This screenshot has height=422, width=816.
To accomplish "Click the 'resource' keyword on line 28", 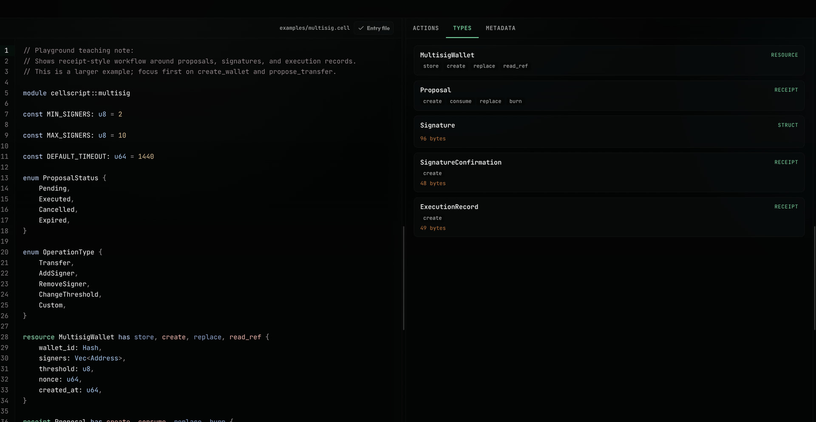I will (39, 337).
